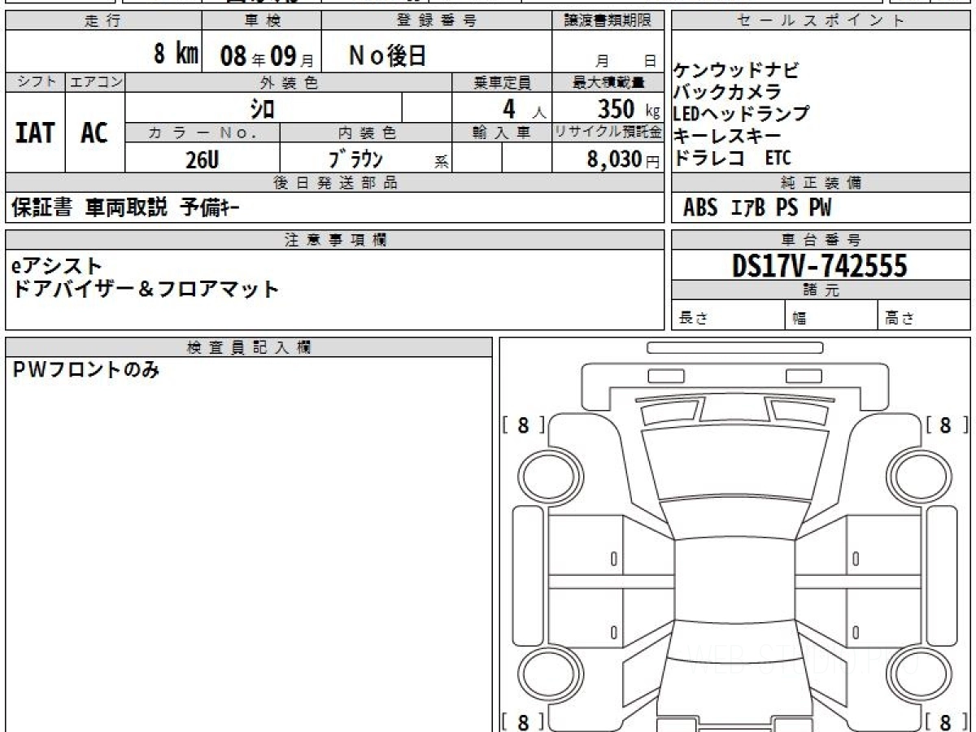Screen dimensions: 976x732
Task: Click the 純正装備 header
Action: 821,183
